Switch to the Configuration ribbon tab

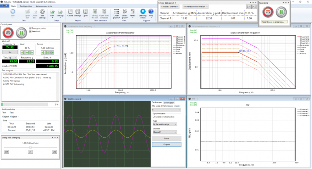tap(26, 6)
